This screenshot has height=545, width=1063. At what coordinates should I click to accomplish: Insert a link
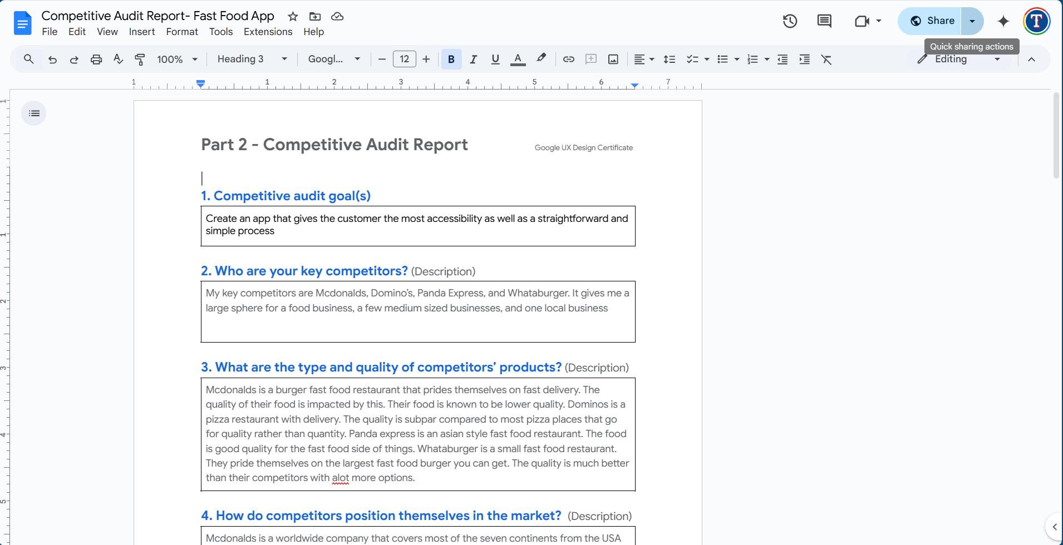point(568,59)
